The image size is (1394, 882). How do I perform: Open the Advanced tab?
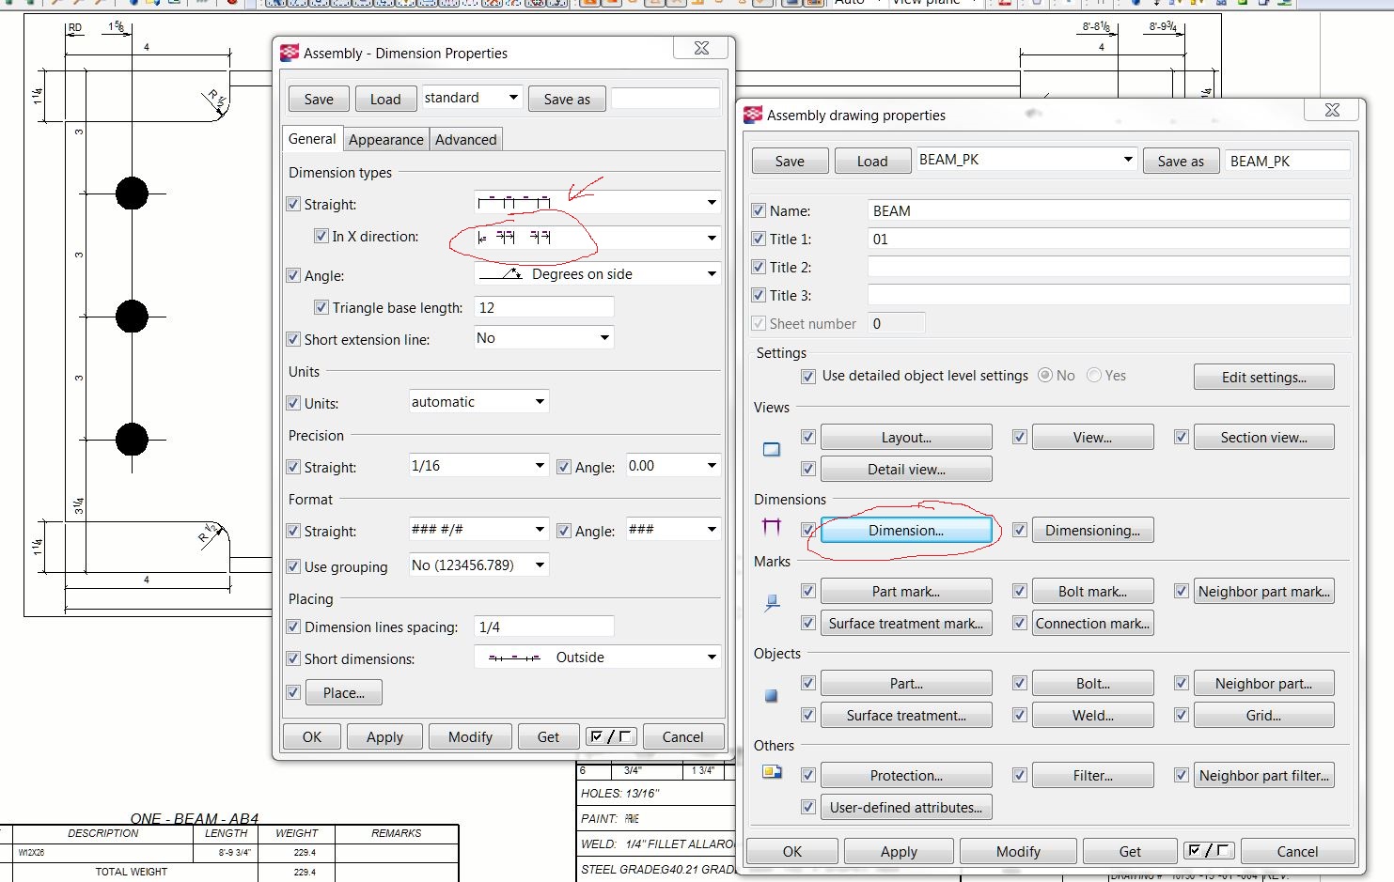click(x=465, y=140)
